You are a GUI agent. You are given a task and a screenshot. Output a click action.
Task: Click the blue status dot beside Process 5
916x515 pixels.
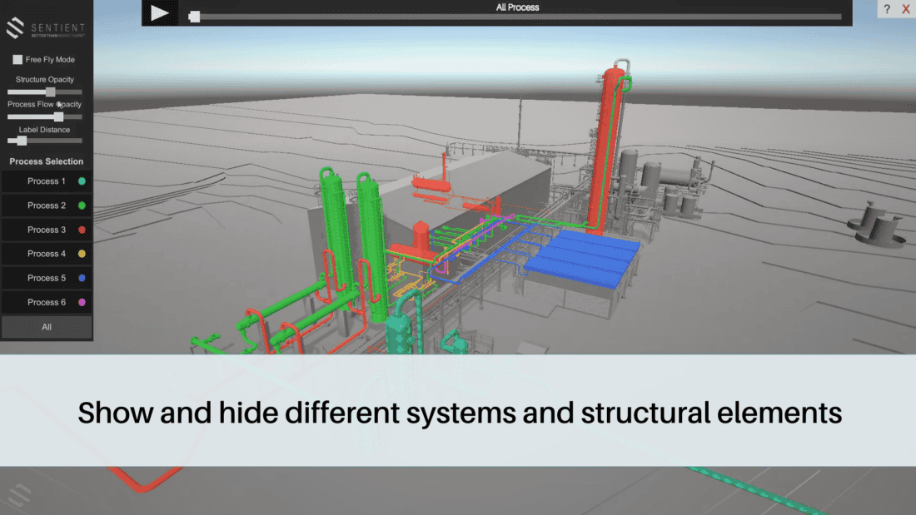point(81,277)
